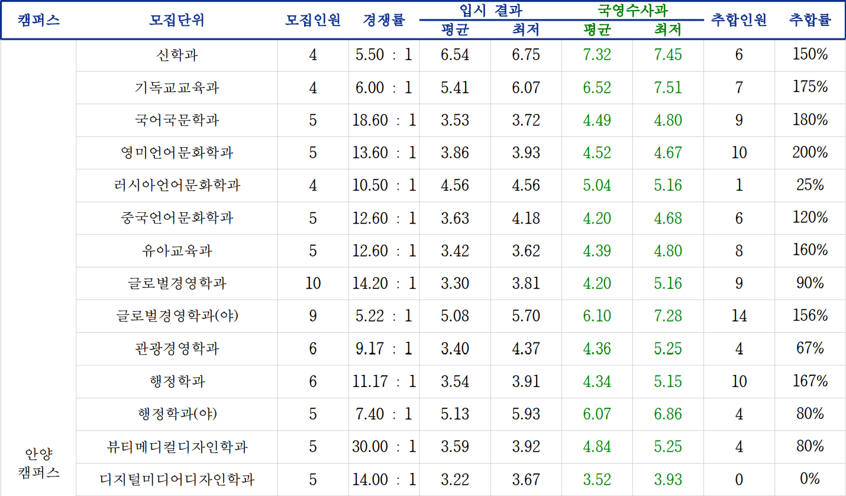Select the green 7.28 value

668,316
